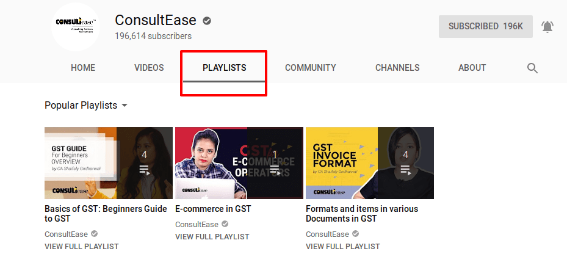This screenshot has width=567, height=265.
Task: Click the verified check under Basics of GST playlist
Action: 95,234
